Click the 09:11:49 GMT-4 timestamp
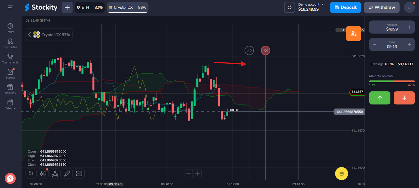Viewport: 419px width, 188px height. coord(38,20)
